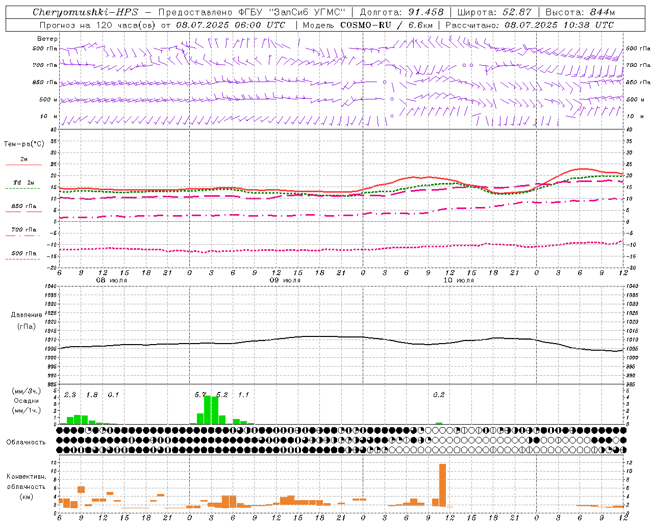Click the '10 июля' date label
653x522 pixels.
[459, 280]
